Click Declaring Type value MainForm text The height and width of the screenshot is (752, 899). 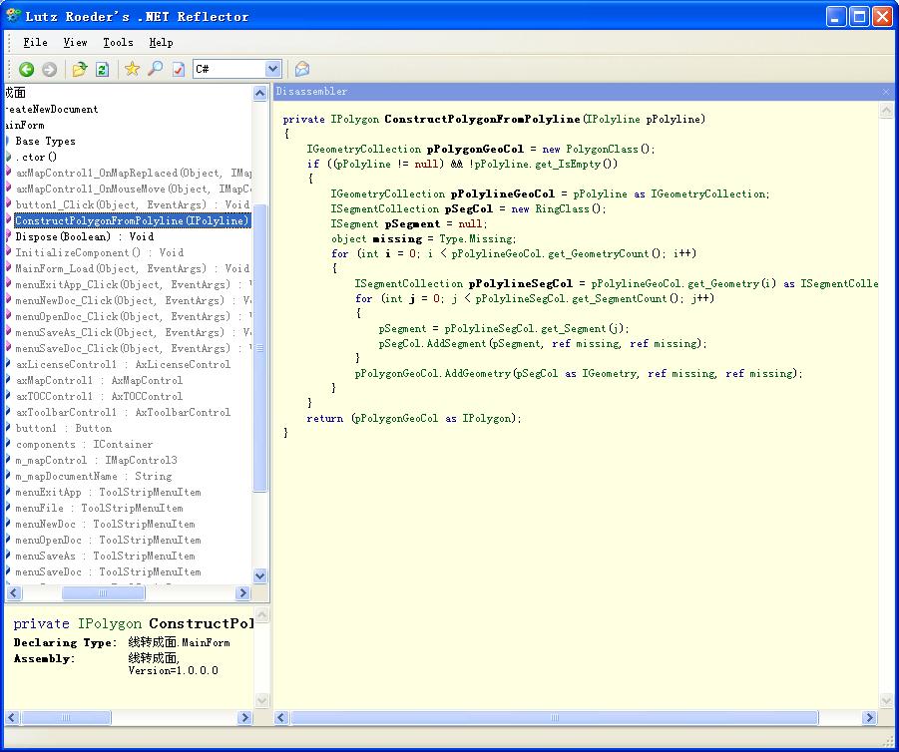179,642
